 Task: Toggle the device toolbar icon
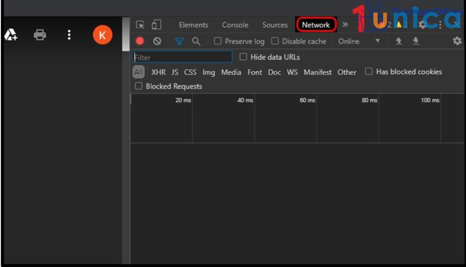tap(156, 25)
